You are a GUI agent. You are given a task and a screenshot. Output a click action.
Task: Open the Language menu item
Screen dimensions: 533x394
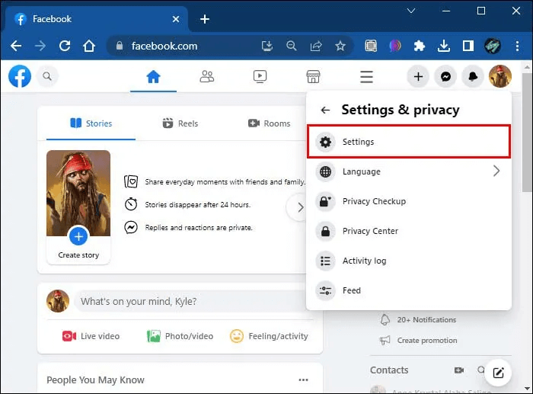(x=409, y=171)
